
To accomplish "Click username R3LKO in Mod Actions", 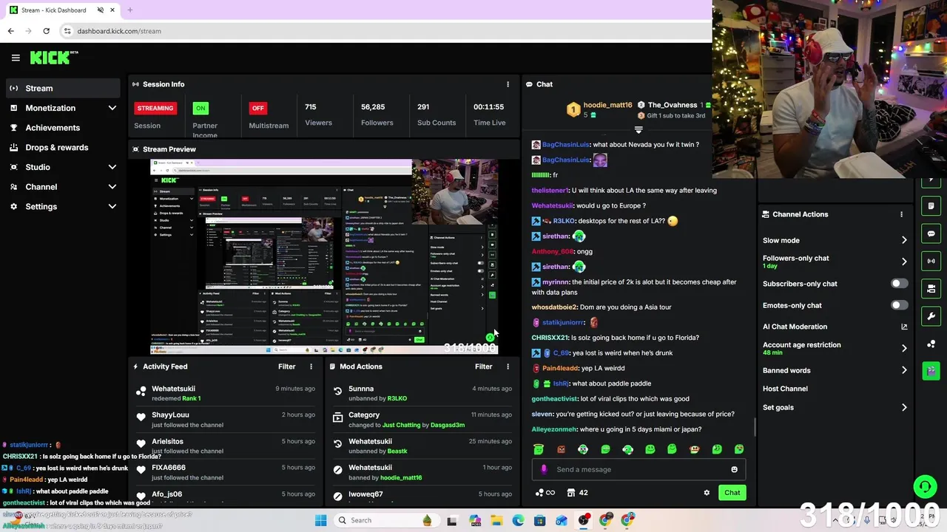I will coord(397,398).
